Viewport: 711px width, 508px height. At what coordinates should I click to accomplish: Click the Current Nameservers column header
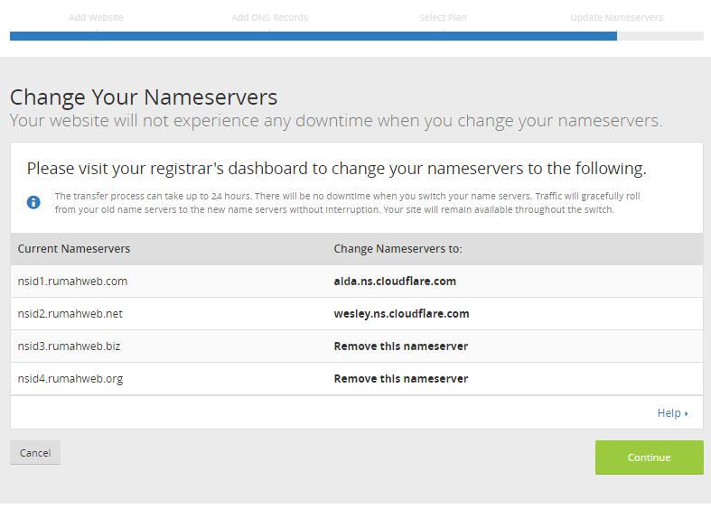tap(74, 249)
